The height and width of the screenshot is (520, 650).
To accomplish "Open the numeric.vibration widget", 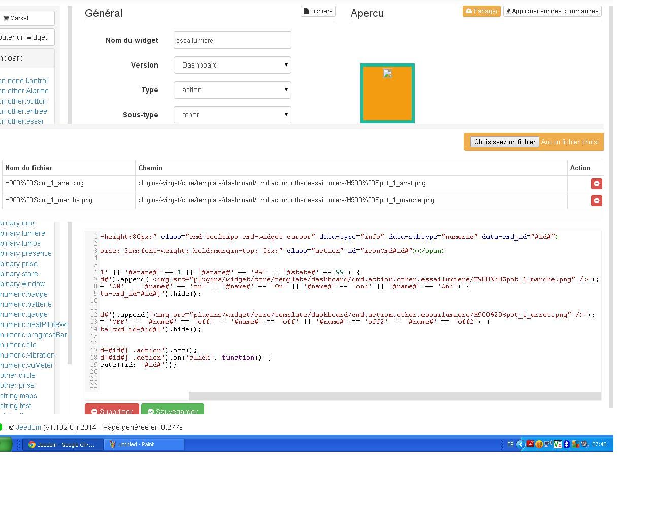I will tap(27, 355).
